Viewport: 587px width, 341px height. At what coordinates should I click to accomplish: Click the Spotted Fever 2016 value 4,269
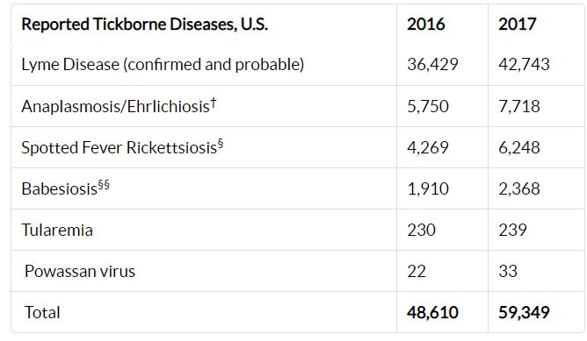click(x=428, y=147)
